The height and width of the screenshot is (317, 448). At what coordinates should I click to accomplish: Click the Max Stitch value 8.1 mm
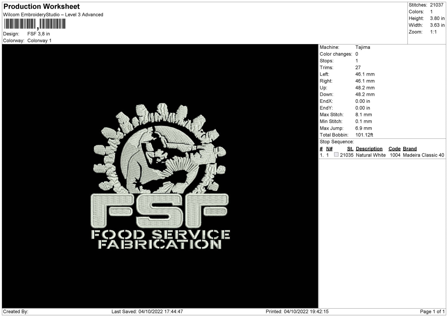coord(364,115)
